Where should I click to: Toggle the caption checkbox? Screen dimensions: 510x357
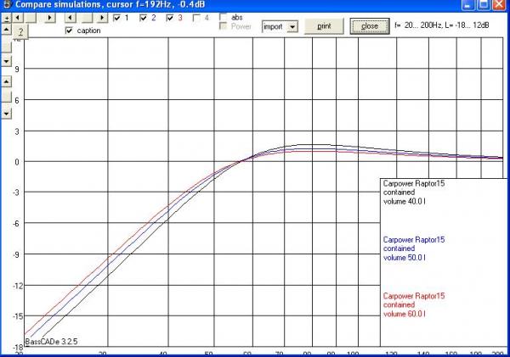(x=70, y=31)
